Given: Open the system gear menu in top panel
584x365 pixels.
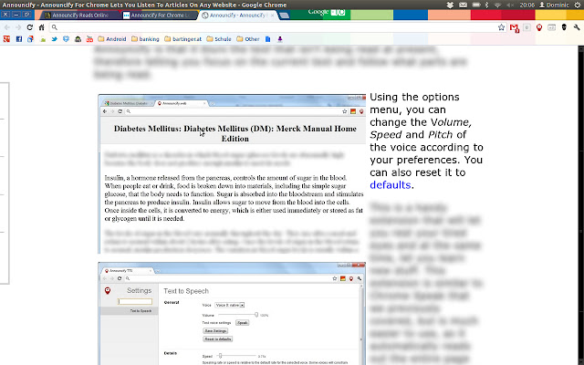Looking at the screenshot, I should 578,5.
